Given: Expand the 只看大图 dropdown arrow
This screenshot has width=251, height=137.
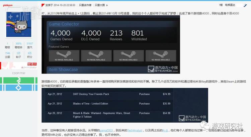Looking at the screenshot, I should coord(106,5).
